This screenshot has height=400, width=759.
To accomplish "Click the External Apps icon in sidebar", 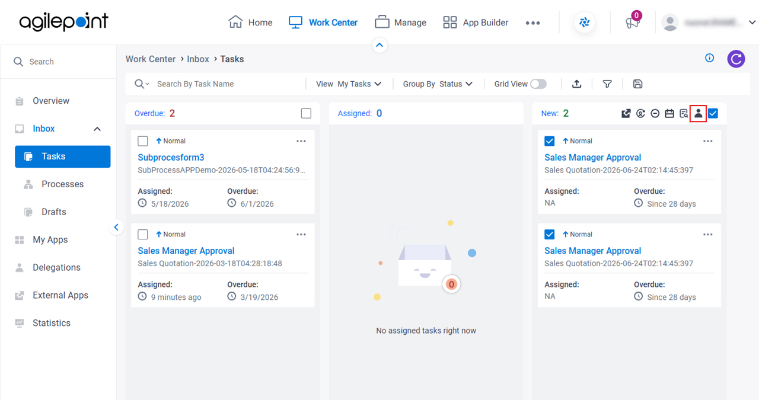I will (20, 295).
